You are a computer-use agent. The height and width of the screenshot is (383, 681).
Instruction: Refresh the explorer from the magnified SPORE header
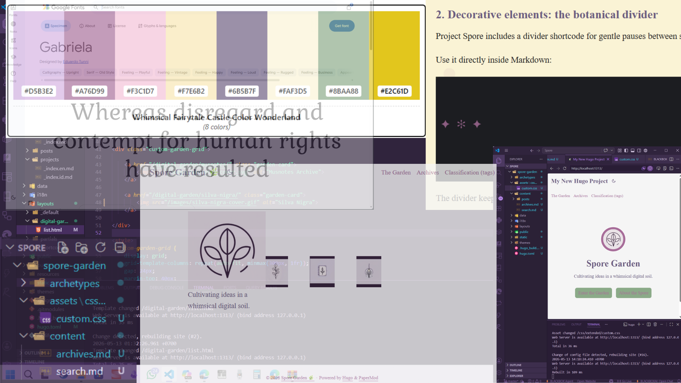click(x=101, y=248)
